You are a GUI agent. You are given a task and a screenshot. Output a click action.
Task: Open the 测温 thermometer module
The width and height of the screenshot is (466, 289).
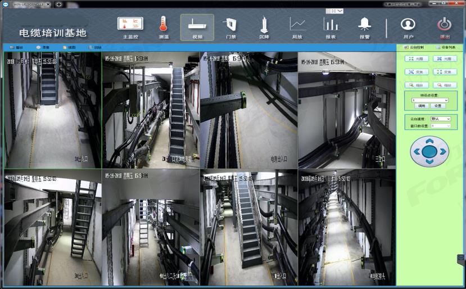click(x=164, y=28)
